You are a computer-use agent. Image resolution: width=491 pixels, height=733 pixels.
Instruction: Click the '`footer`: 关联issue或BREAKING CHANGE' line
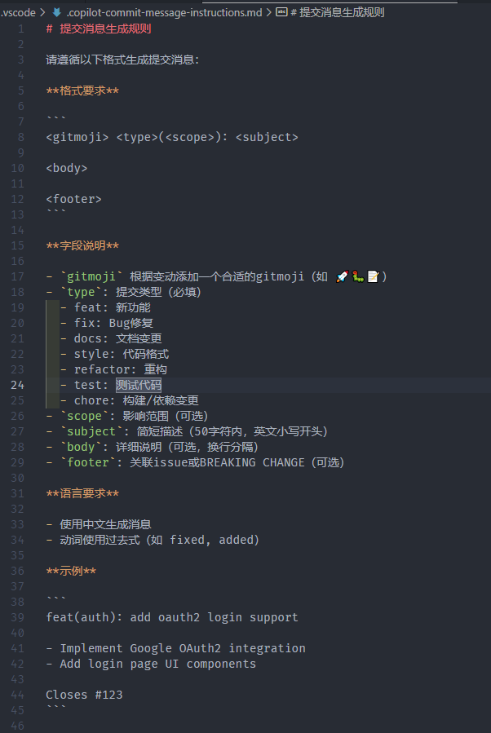[195, 462]
